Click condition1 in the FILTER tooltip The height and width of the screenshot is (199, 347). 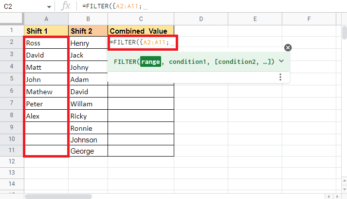pos(187,61)
